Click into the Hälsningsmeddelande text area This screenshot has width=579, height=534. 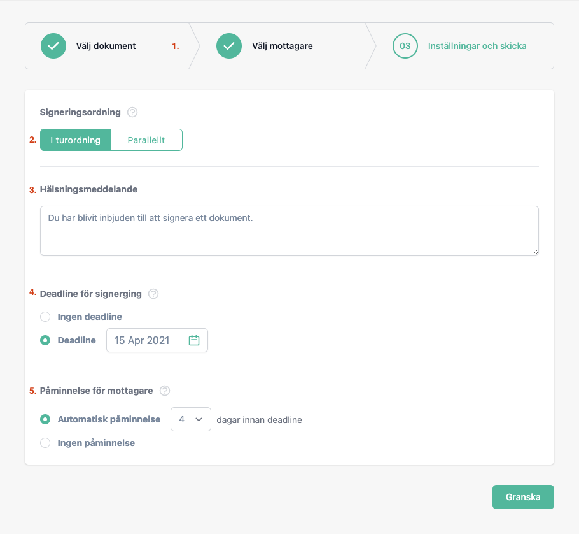(289, 231)
